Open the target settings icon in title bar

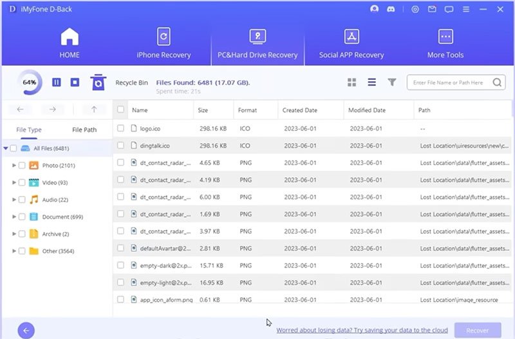(x=415, y=9)
